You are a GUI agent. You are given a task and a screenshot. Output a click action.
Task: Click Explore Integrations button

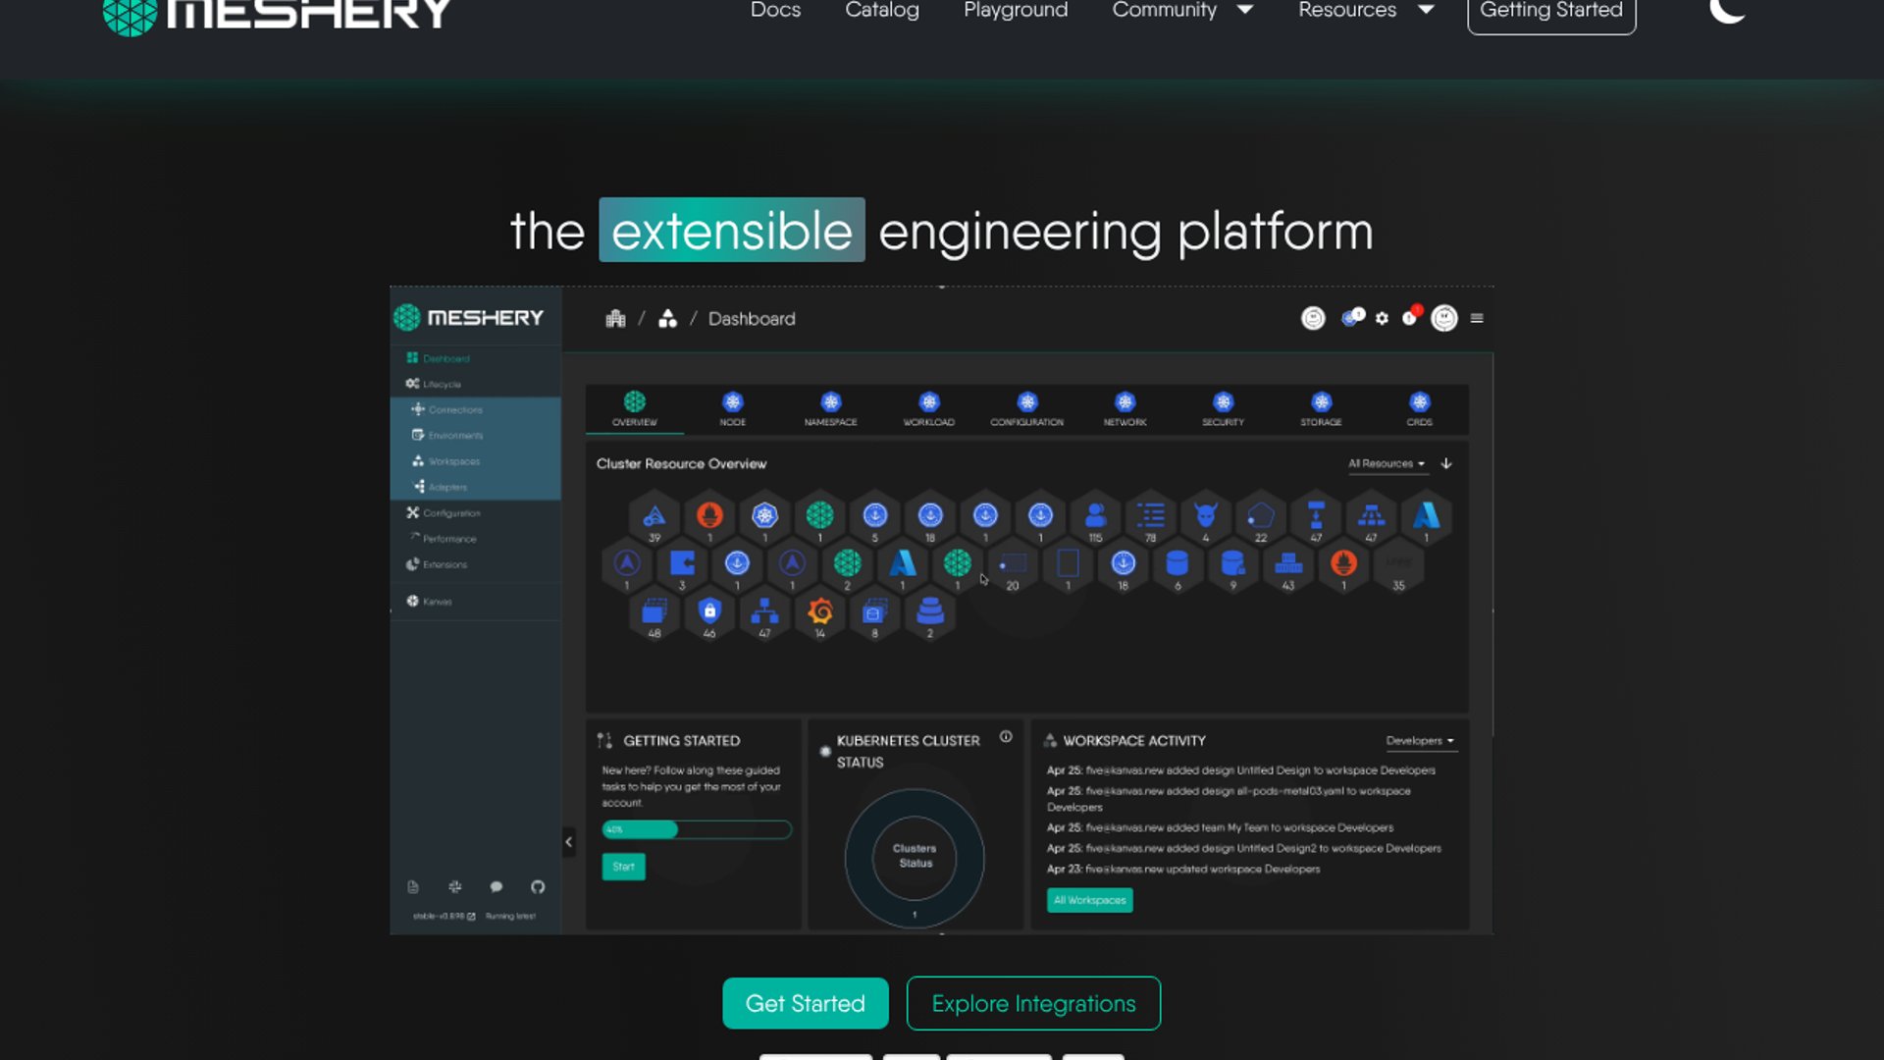(1033, 1003)
